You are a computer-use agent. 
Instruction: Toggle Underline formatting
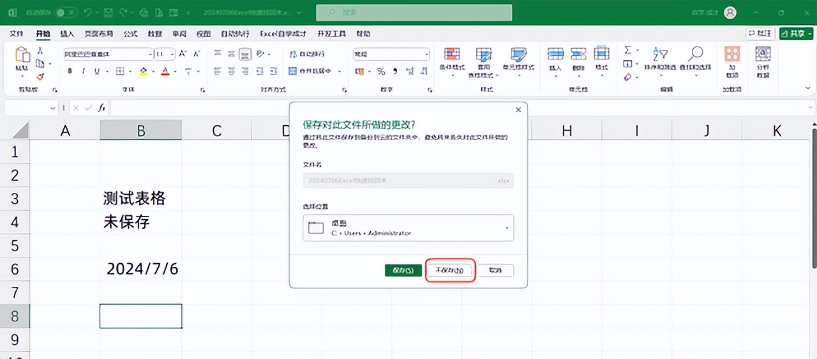click(x=97, y=71)
